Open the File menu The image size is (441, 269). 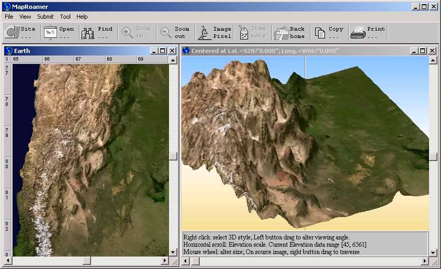9,17
